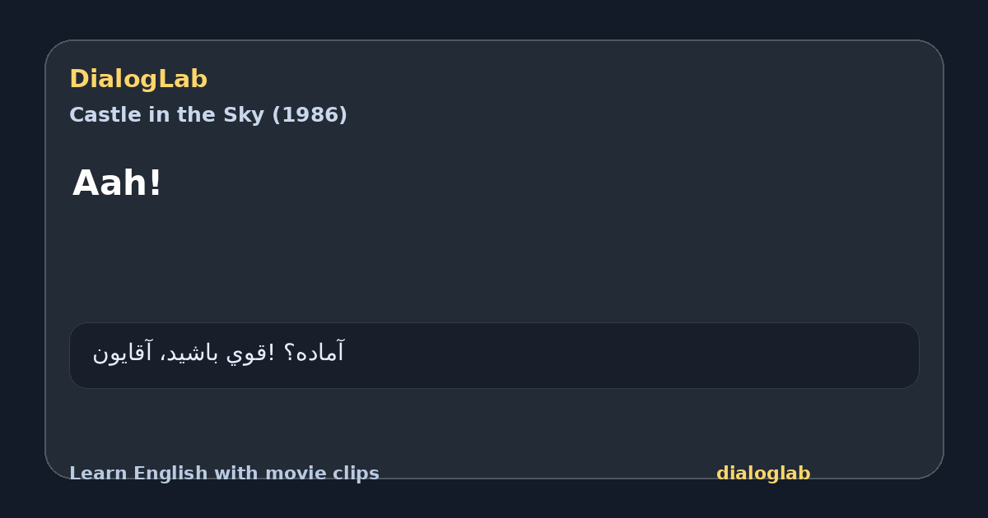Click the year "(1986)" beside the title
Screen dimensions: 988x518
click(x=310, y=115)
